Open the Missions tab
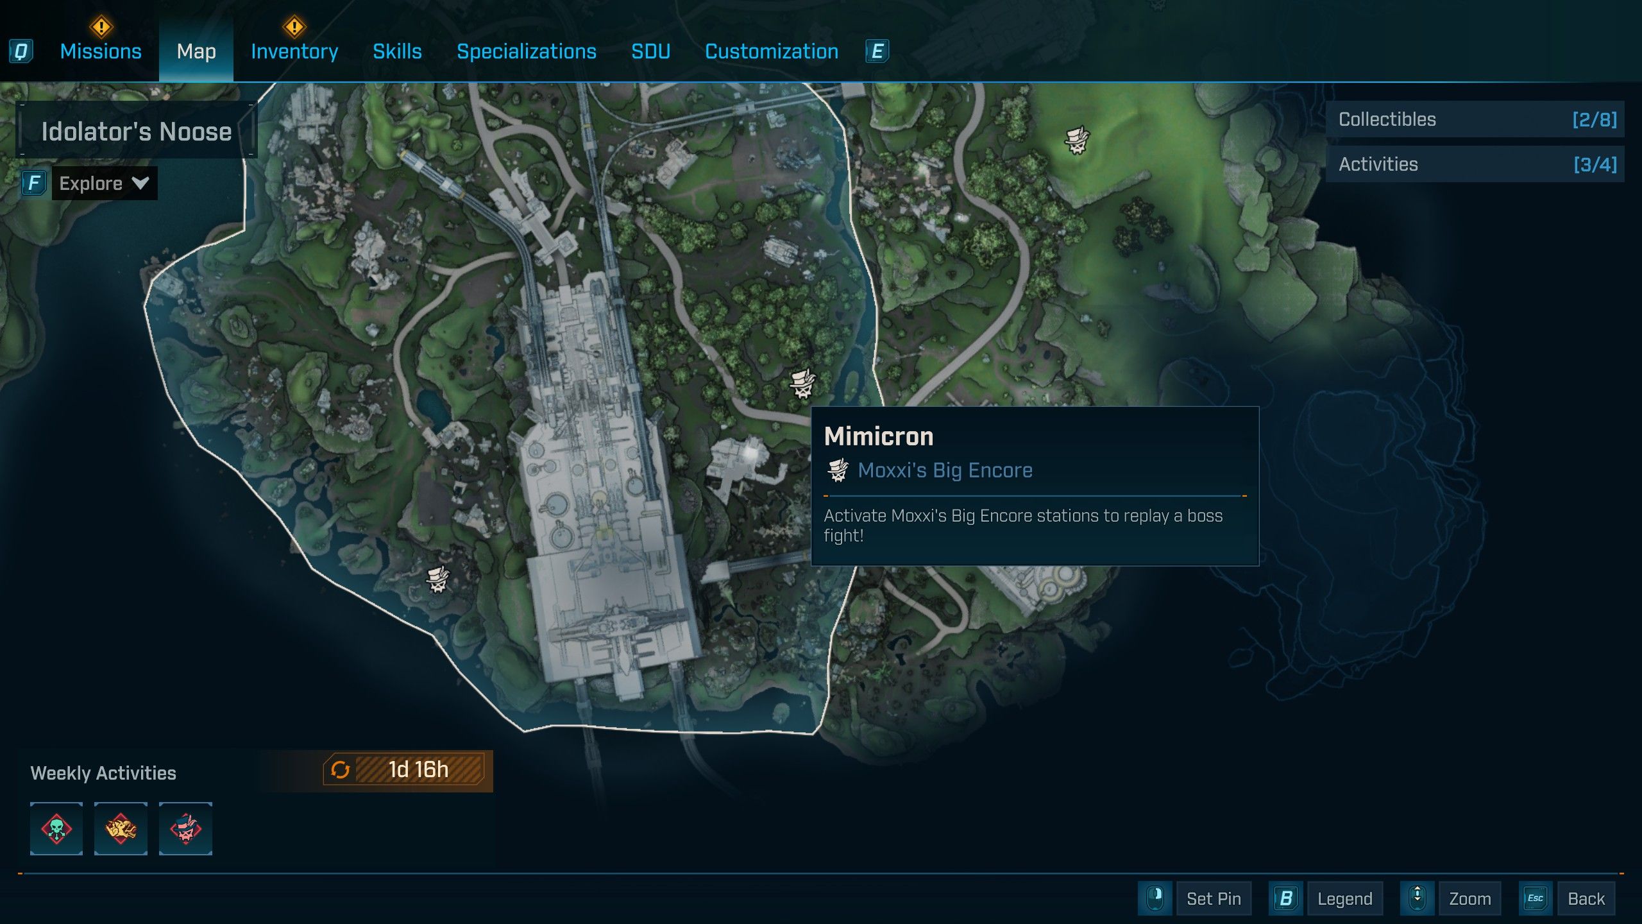The width and height of the screenshot is (1642, 924). point(101,51)
